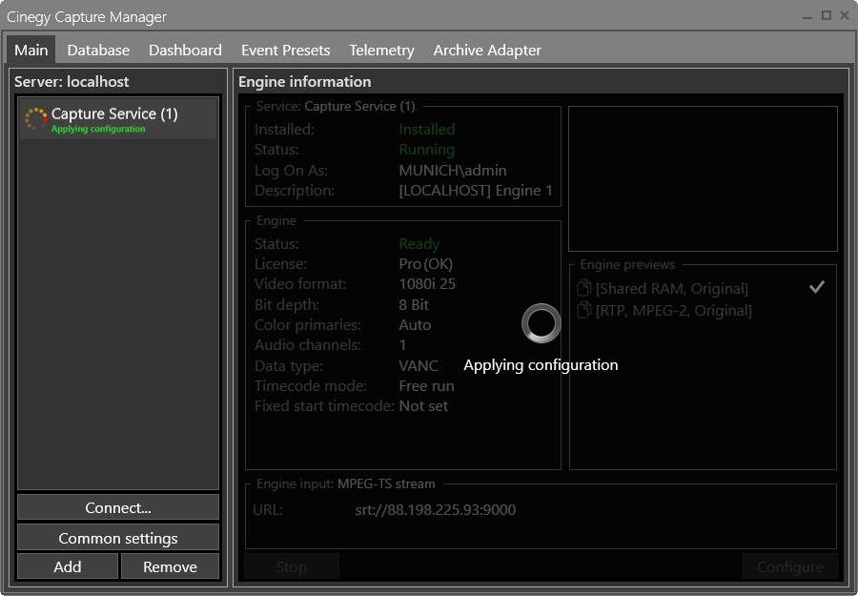858x596 pixels.
Task: Open Common settings
Action: (117, 537)
